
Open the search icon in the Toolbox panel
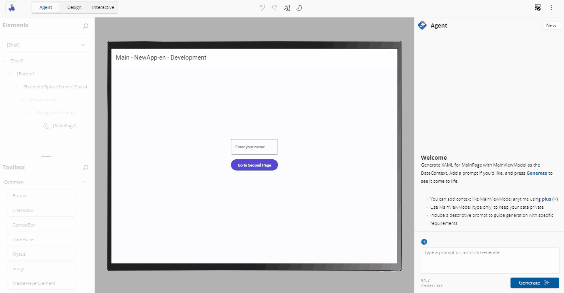(x=85, y=167)
